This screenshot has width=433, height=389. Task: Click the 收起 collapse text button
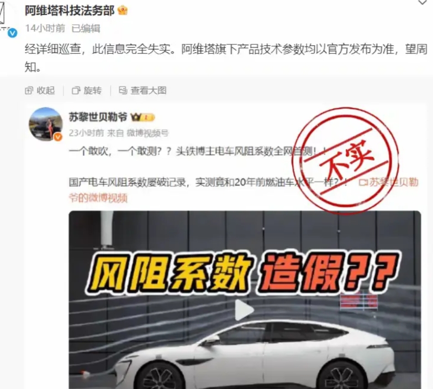click(46, 90)
